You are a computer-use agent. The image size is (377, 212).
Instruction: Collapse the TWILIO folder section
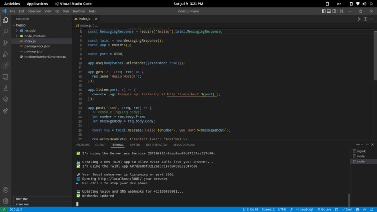21,25
